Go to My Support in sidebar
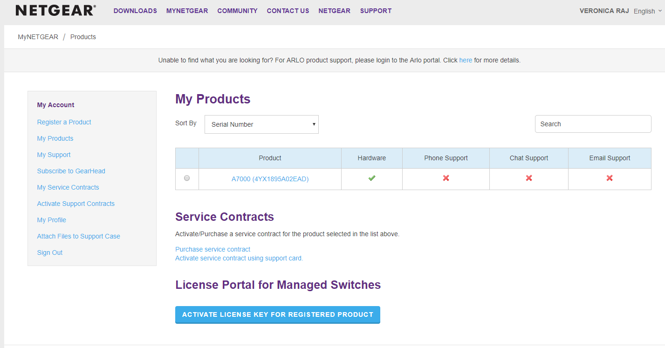 [54, 155]
